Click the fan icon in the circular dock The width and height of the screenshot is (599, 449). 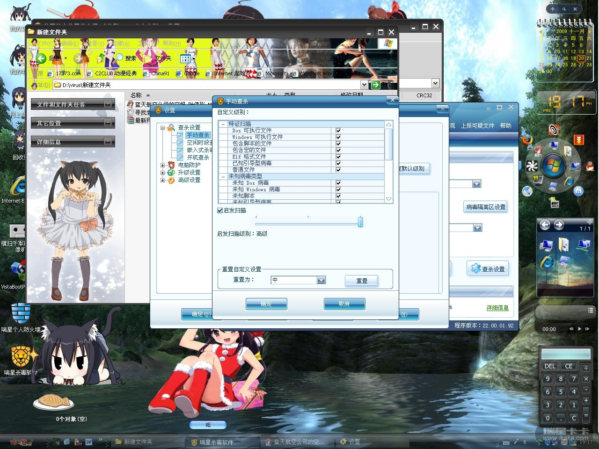point(532,166)
